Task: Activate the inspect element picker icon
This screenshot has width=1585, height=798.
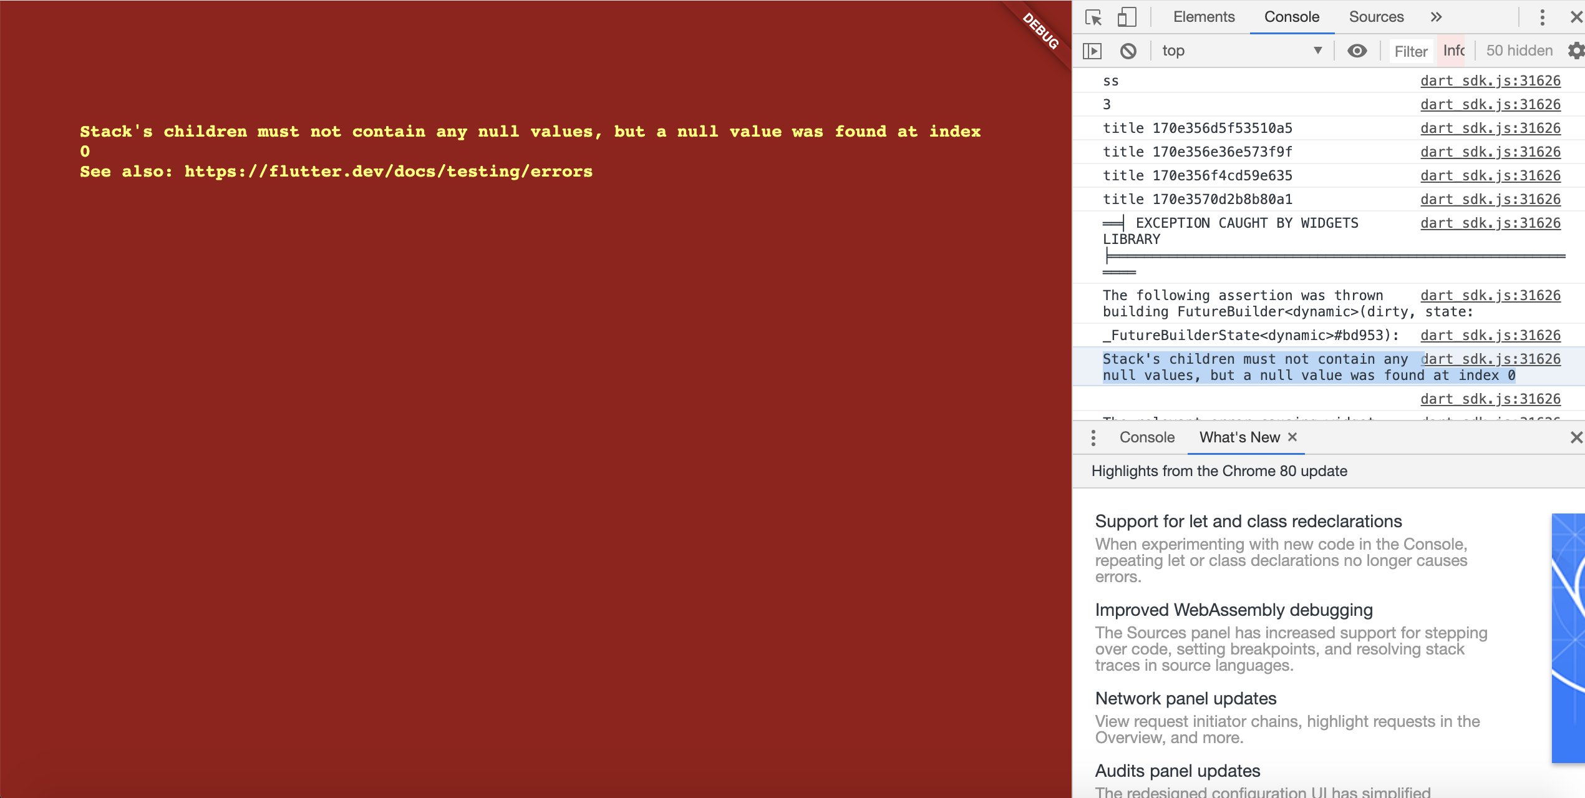Action: coord(1093,17)
